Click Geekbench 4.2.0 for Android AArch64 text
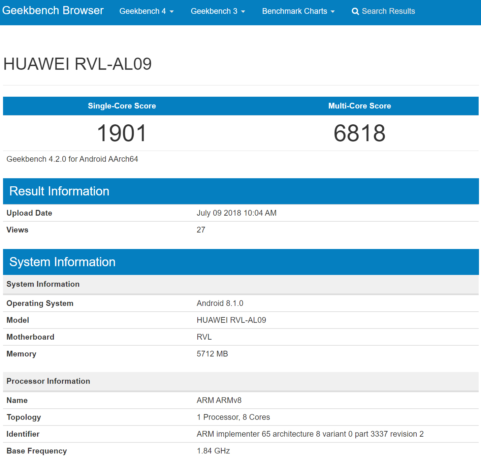 72,159
